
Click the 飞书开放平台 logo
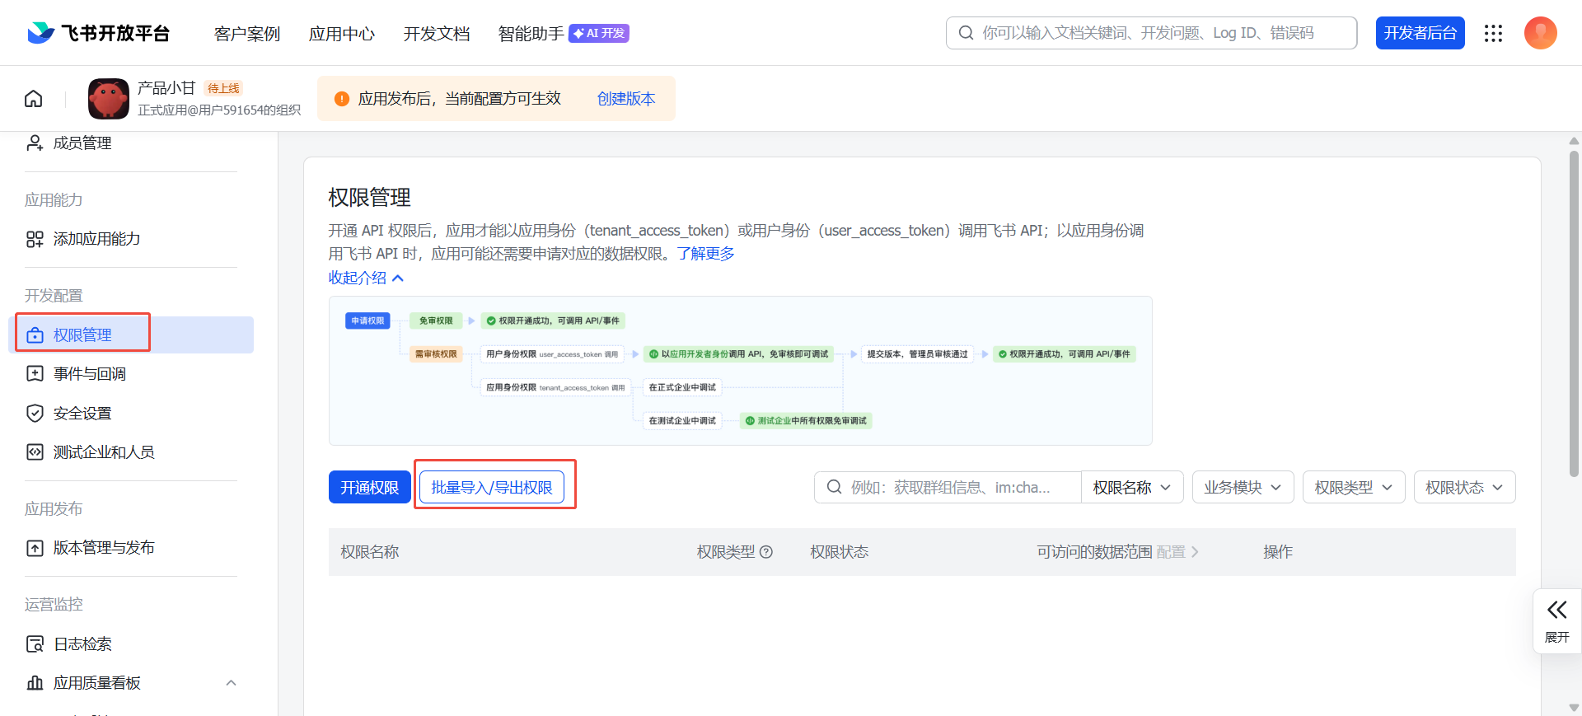point(99,33)
